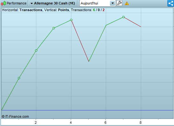Click the Points vertical axis label
Image resolution: width=174 pixels, height=126 pixels.
[x=63, y=10]
